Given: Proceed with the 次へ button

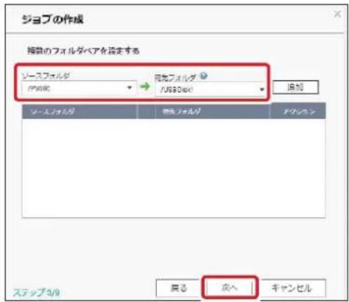Looking at the screenshot, I should tap(229, 287).
